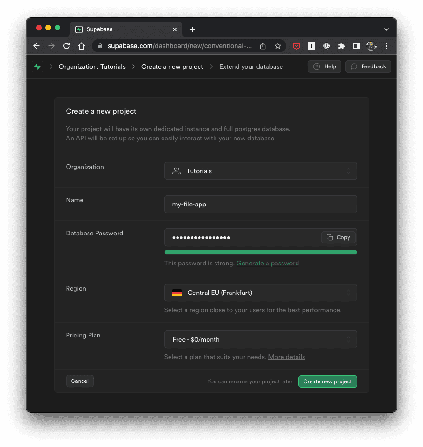The height and width of the screenshot is (447, 423).
Task: Click the Supabase logo in the breadcrumb
Action: 37,66
